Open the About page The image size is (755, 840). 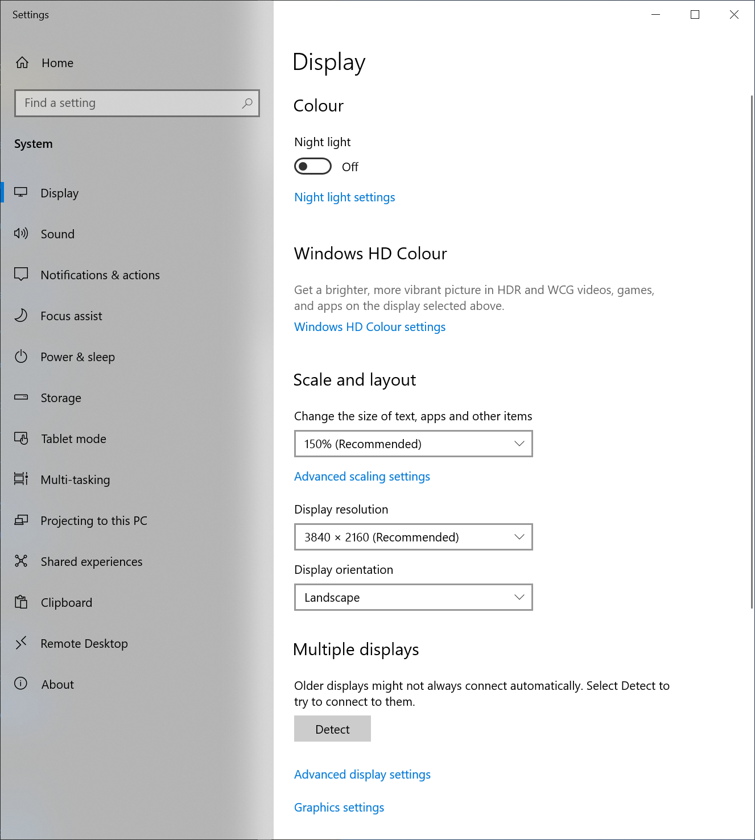click(137, 684)
